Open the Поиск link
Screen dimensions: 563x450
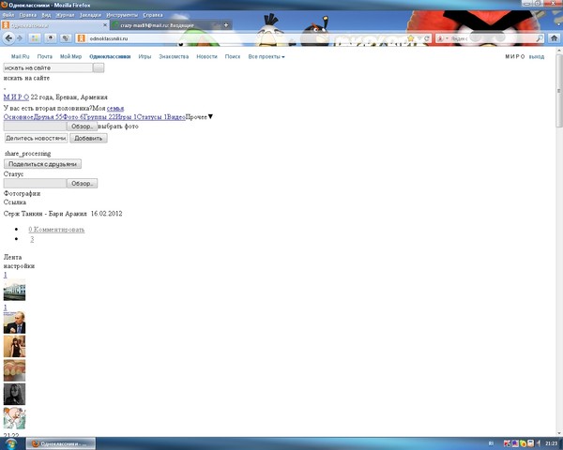(x=233, y=56)
